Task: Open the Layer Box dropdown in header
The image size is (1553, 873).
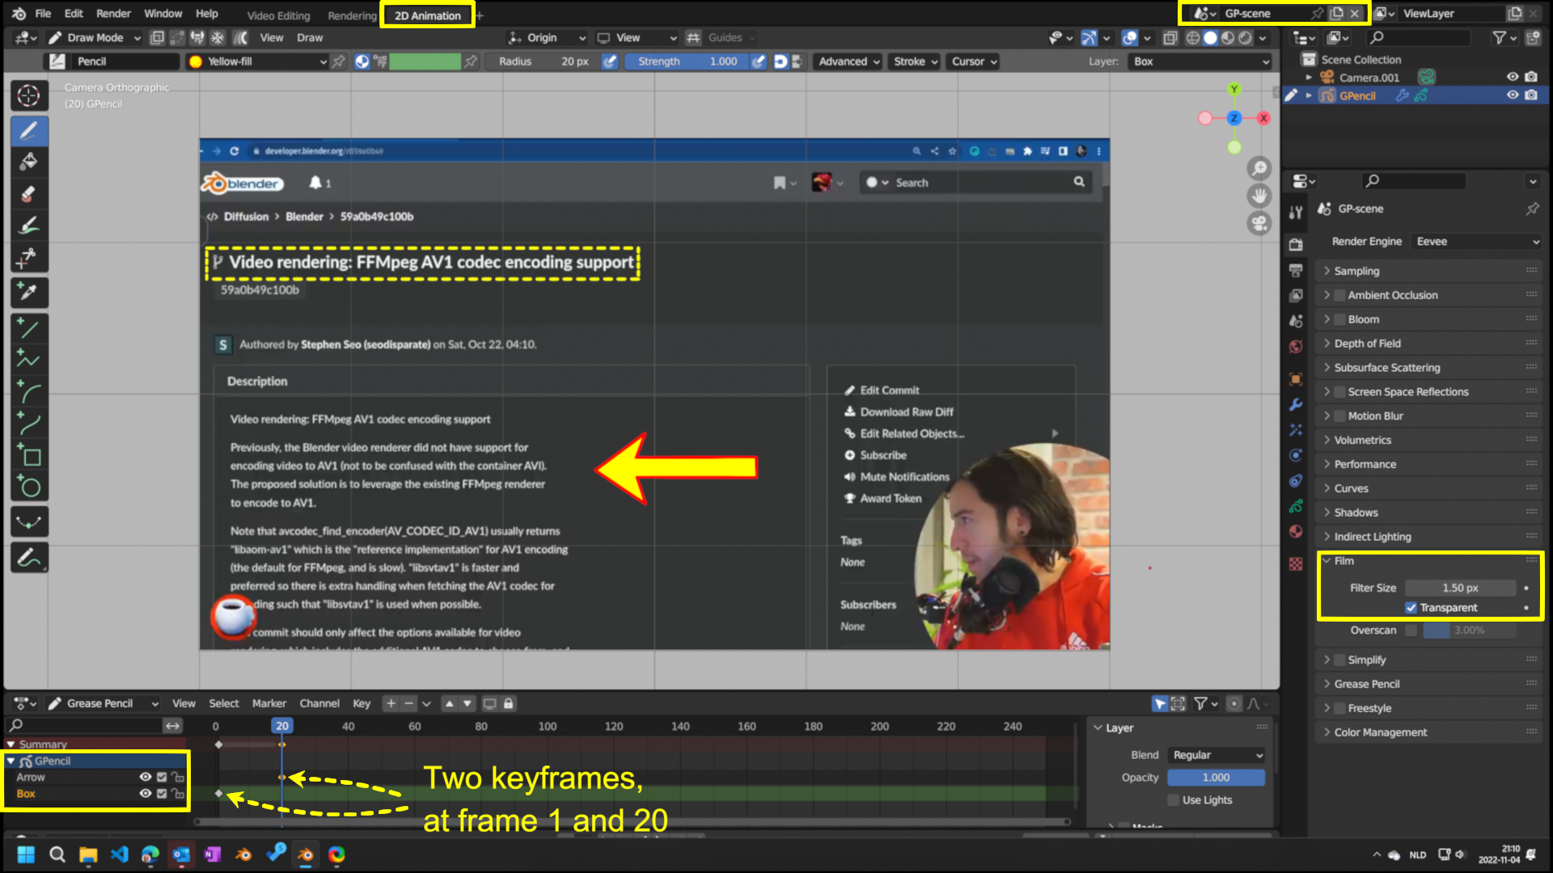Action: click(x=1200, y=61)
